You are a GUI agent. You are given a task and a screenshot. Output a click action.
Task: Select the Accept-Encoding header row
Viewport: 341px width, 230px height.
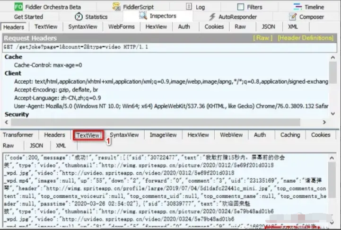point(56,89)
